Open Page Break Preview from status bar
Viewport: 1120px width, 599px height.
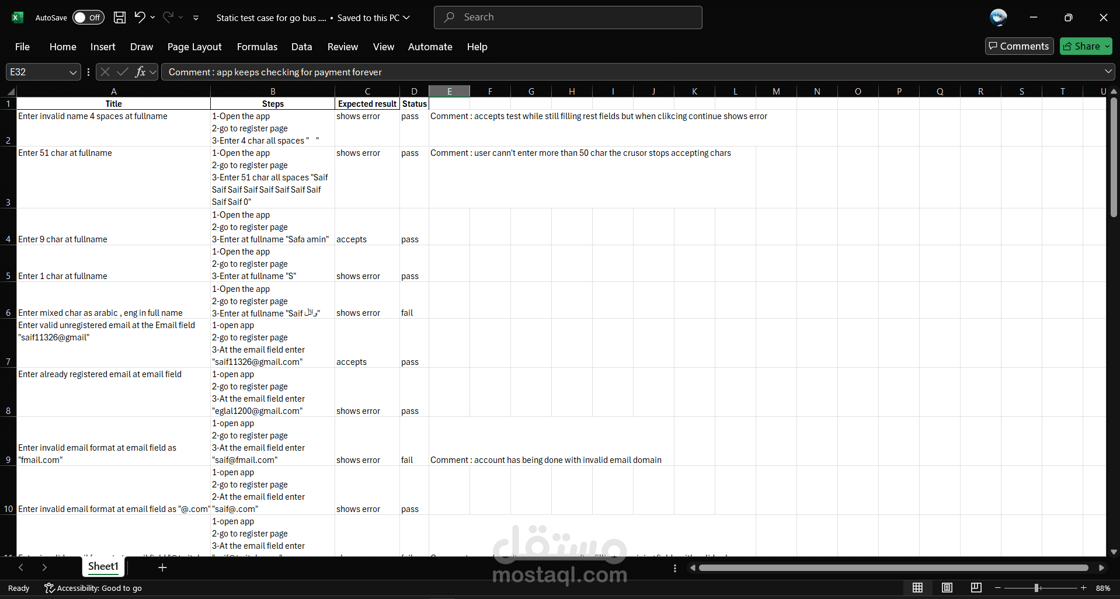coord(976,588)
